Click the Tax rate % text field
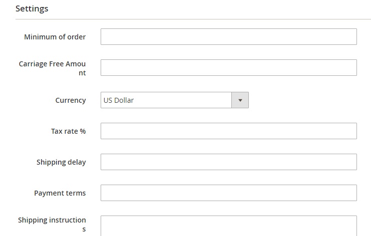 [229, 131]
